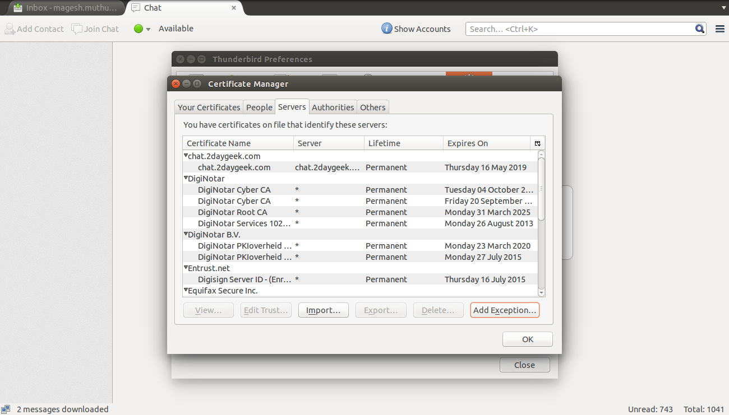Screen dimensions: 729x415
Task: Select the chat.2daygeek.com certificate row
Action: [360, 167]
